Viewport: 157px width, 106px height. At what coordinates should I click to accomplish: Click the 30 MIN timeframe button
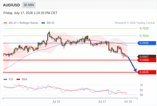29,5
